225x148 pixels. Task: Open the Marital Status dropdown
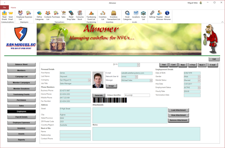(x=199, y=81)
